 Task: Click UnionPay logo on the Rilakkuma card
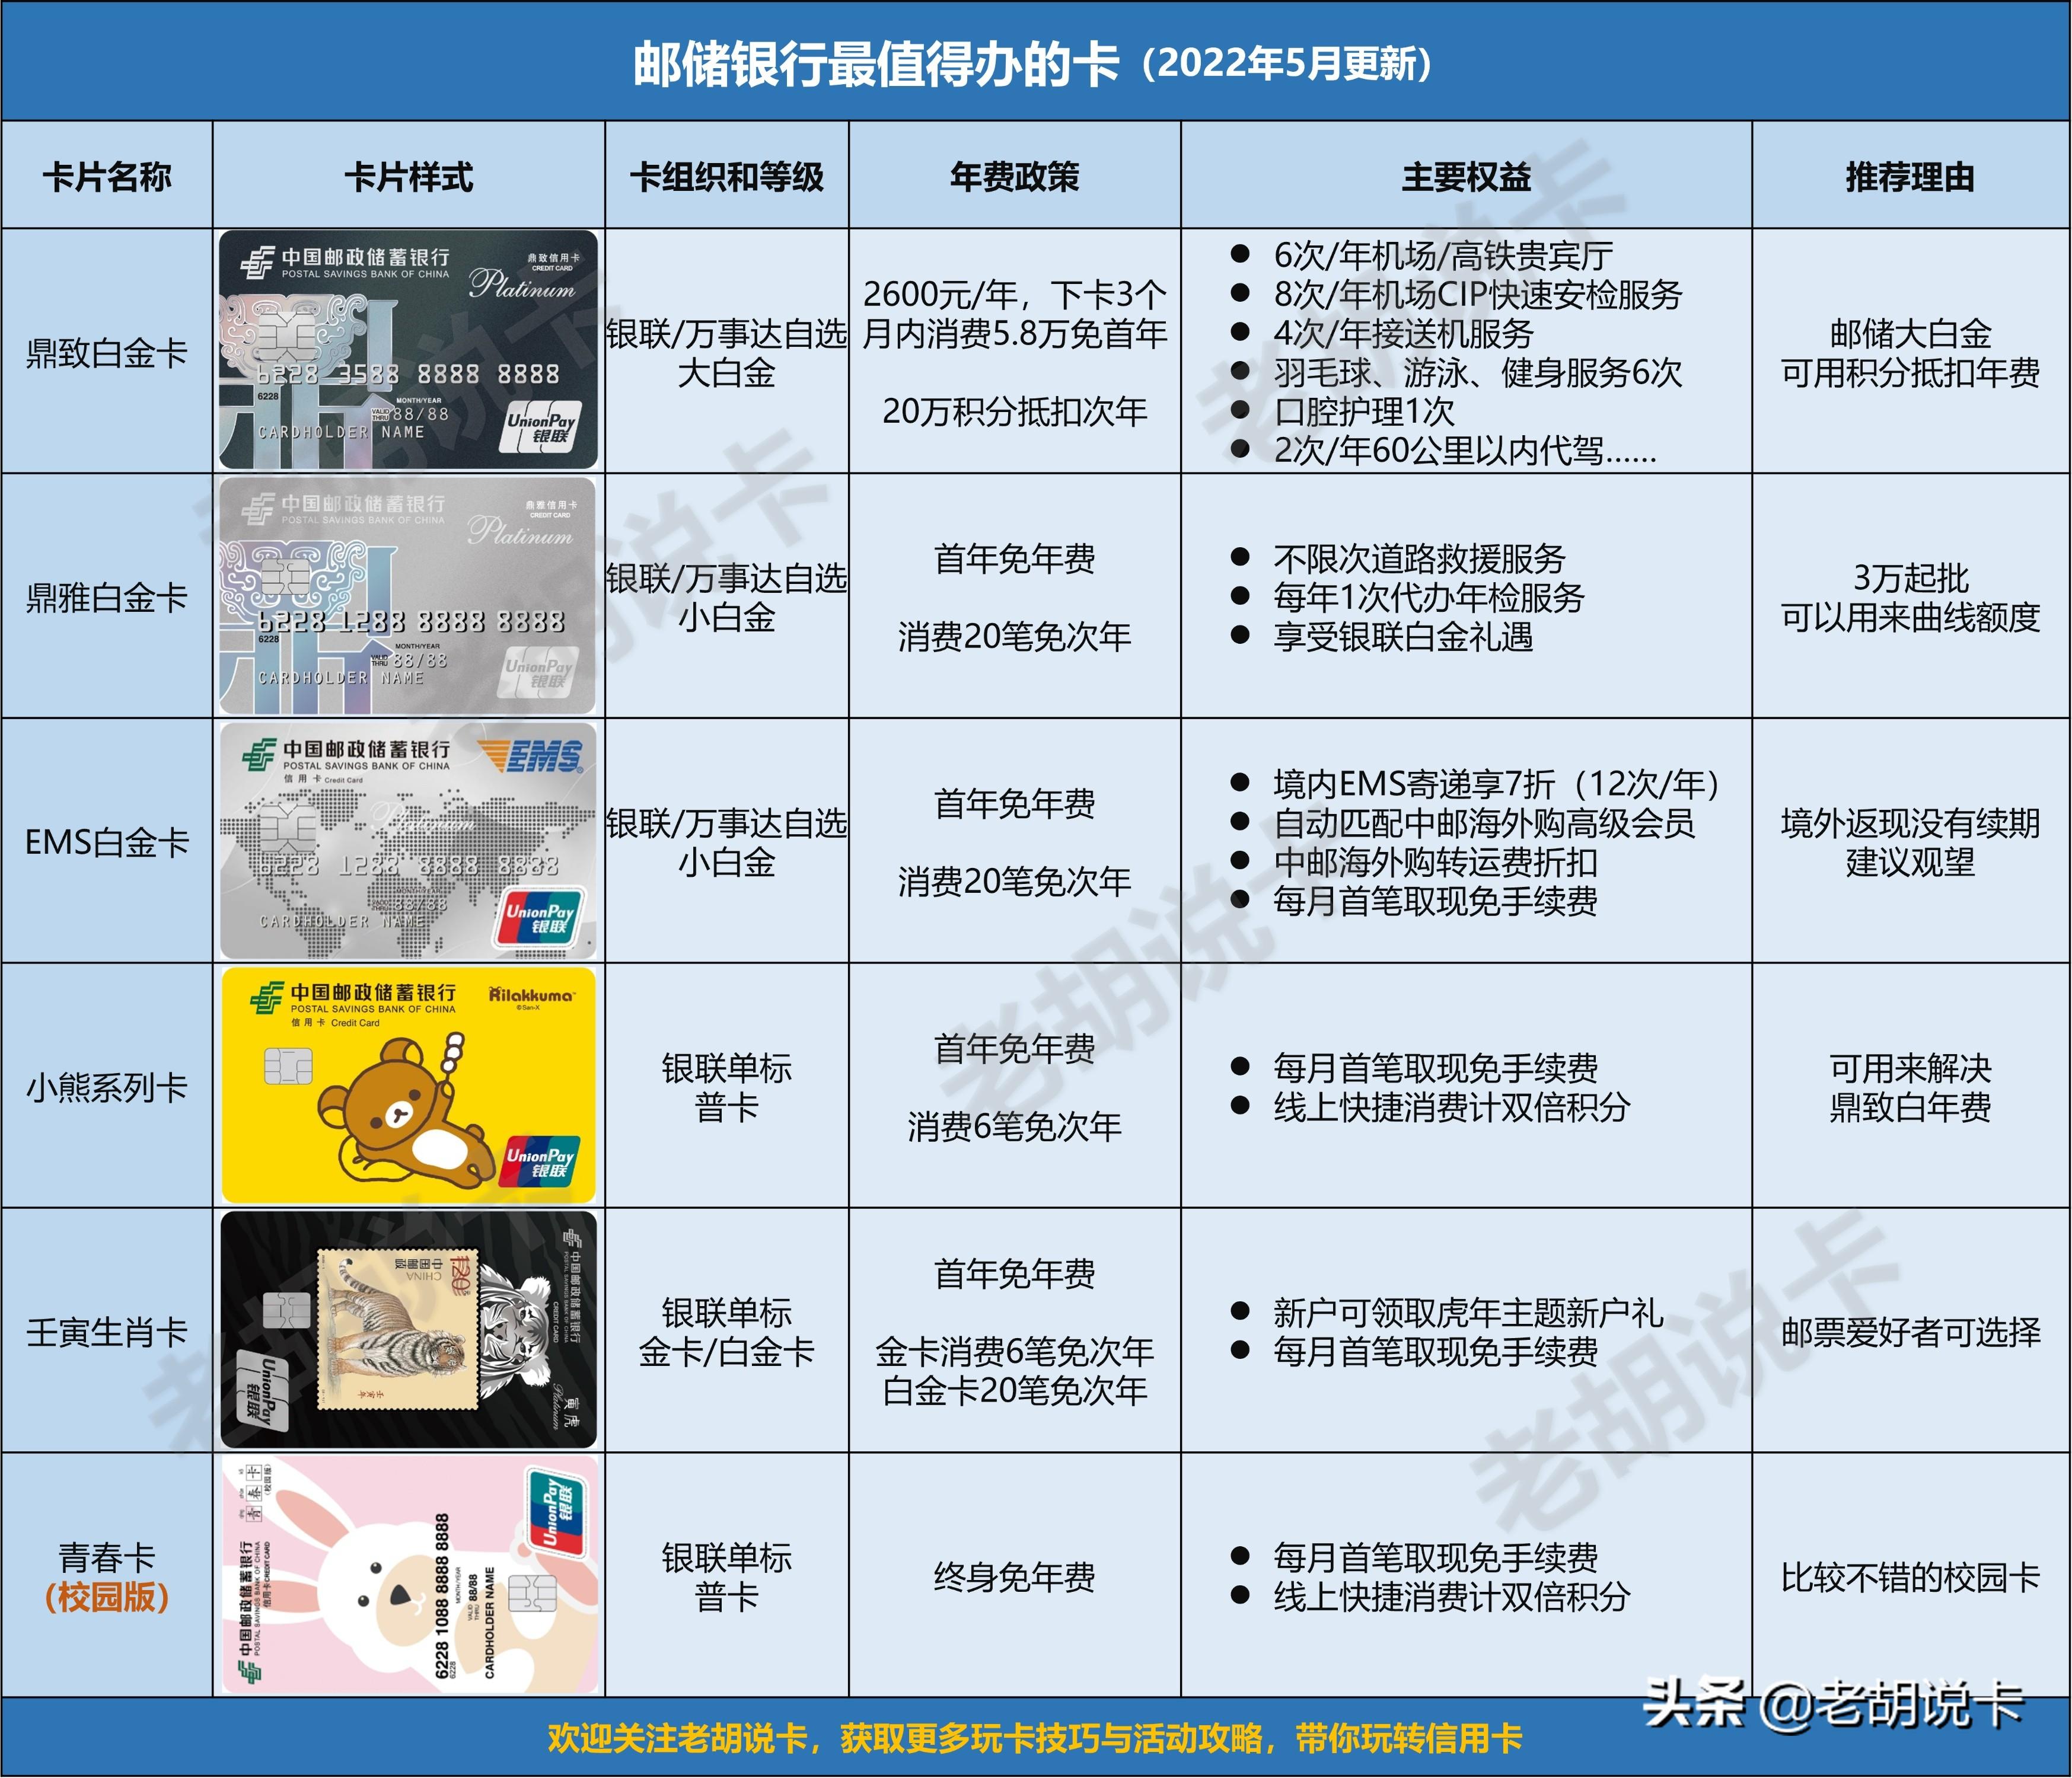[x=541, y=1162]
